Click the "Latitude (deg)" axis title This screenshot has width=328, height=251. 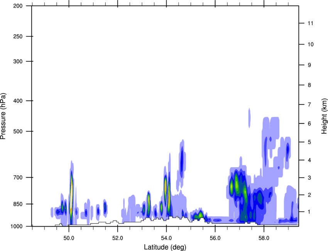click(165, 247)
